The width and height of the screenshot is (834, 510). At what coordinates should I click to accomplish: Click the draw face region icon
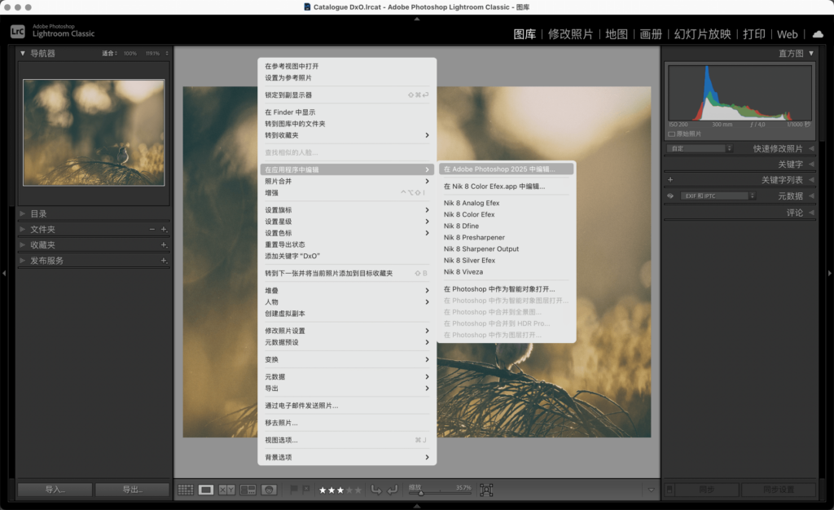click(486, 490)
